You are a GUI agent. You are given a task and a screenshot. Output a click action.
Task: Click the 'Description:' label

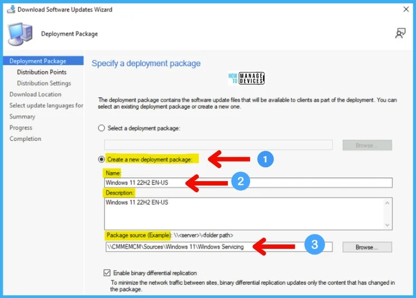pyautogui.click(x=119, y=192)
